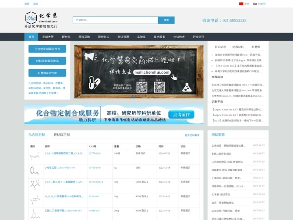Open the 11,11,12,12-四氰基 compound name link
The image size is (293, 220).
[x=65, y=196]
